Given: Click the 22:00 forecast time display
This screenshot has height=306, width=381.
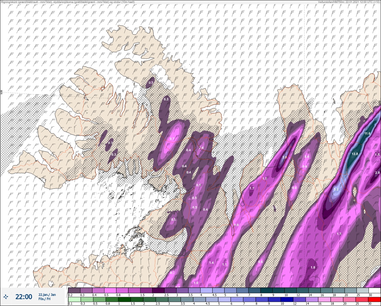Looking at the screenshot, I should [24, 296].
